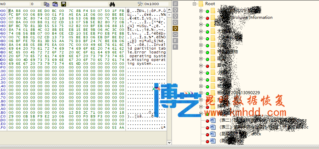Open search with the binoculars icon
Screen dimensions: 319x149
(x=112, y=4)
